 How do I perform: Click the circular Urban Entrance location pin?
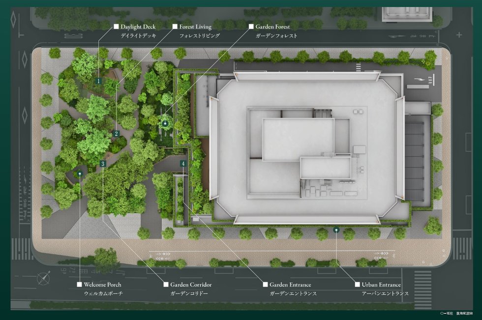coord(336,230)
